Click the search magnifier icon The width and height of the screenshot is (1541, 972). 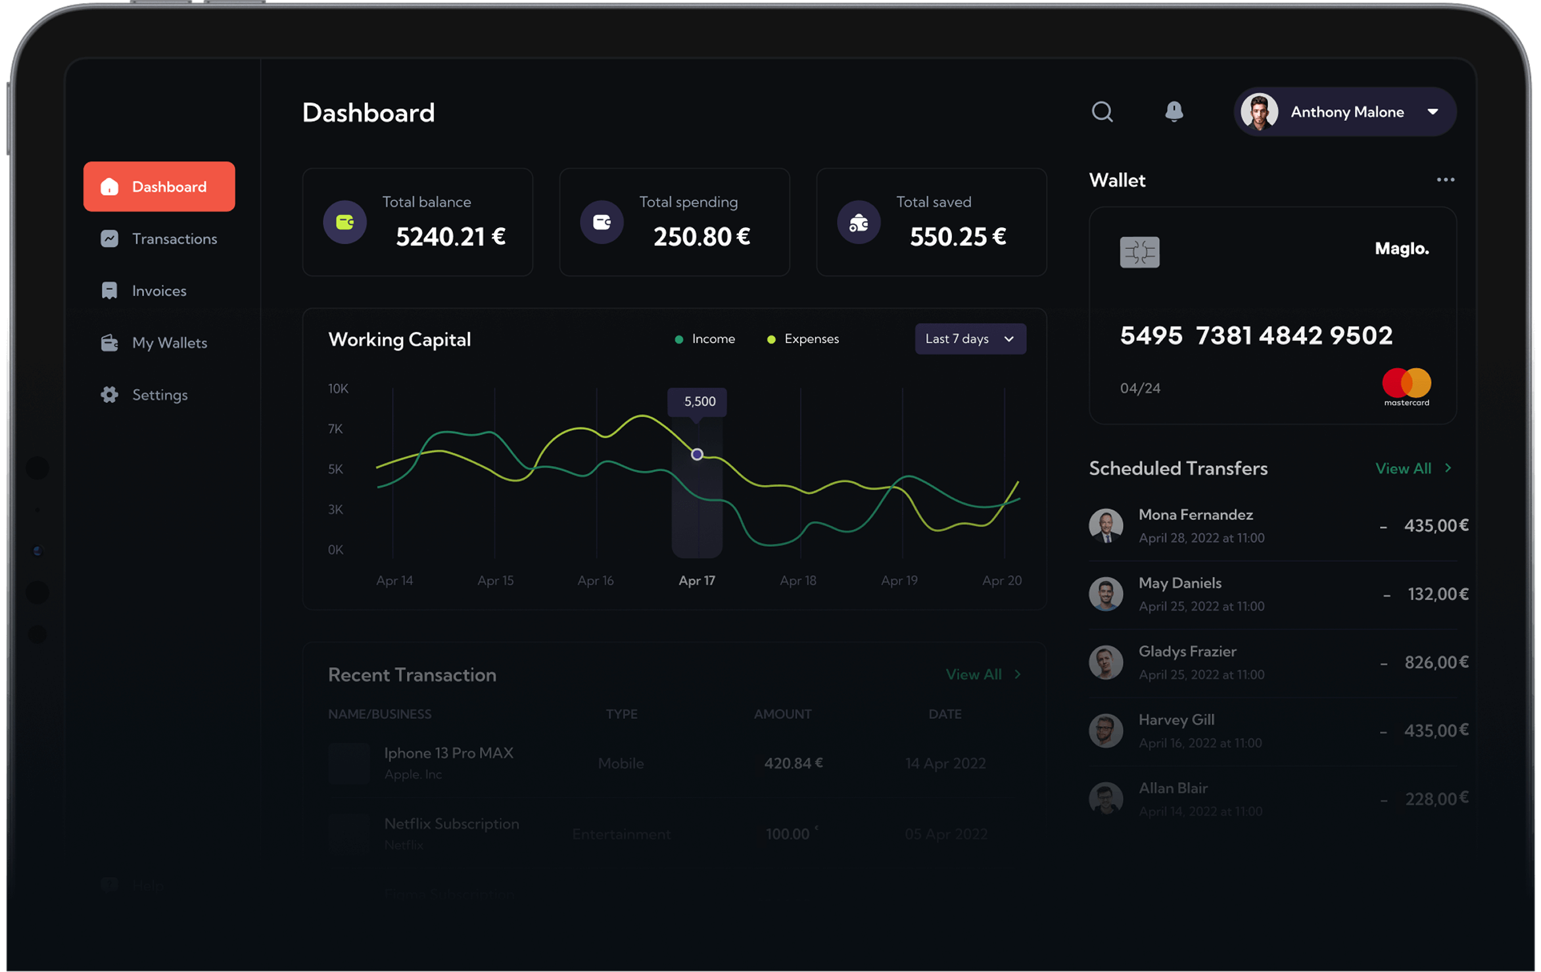1102,112
